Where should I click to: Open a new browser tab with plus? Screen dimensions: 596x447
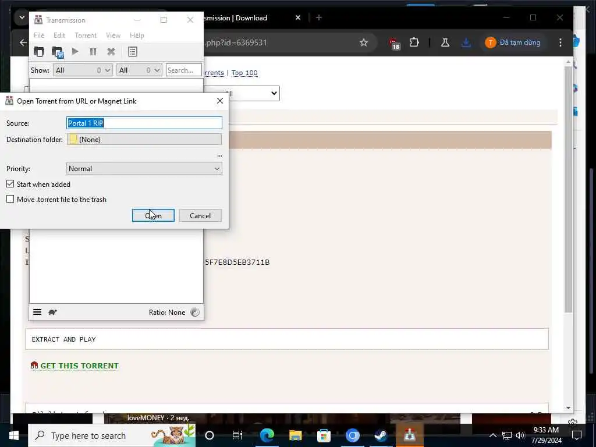pos(319,18)
